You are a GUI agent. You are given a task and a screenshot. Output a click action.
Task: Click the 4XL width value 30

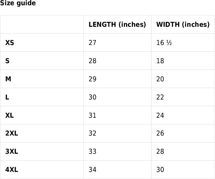160,169
